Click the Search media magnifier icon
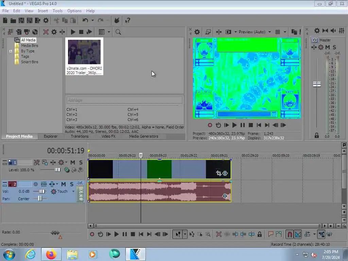The image size is (348, 261). pyautogui.click(x=118, y=32)
